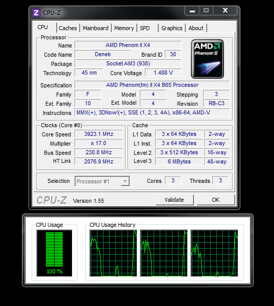Screen dimensions: 274x306
Task: Click the 'Version 1.55' text
Action: tap(88, 201)
